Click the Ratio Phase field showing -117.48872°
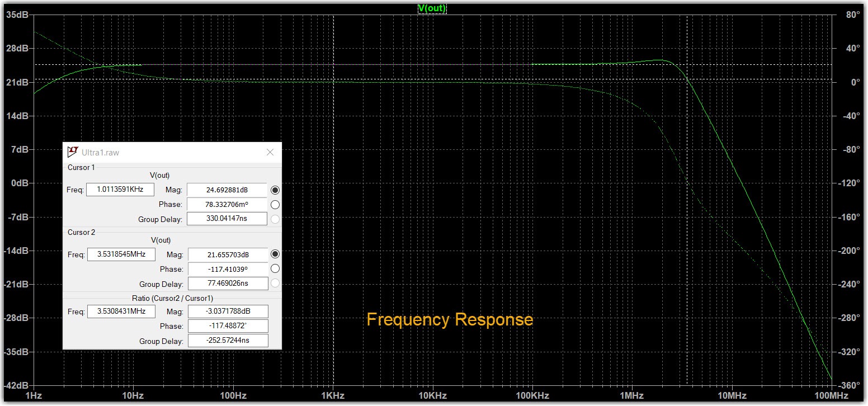Viewport: 868px width, 406px height. tap(228, 326)
